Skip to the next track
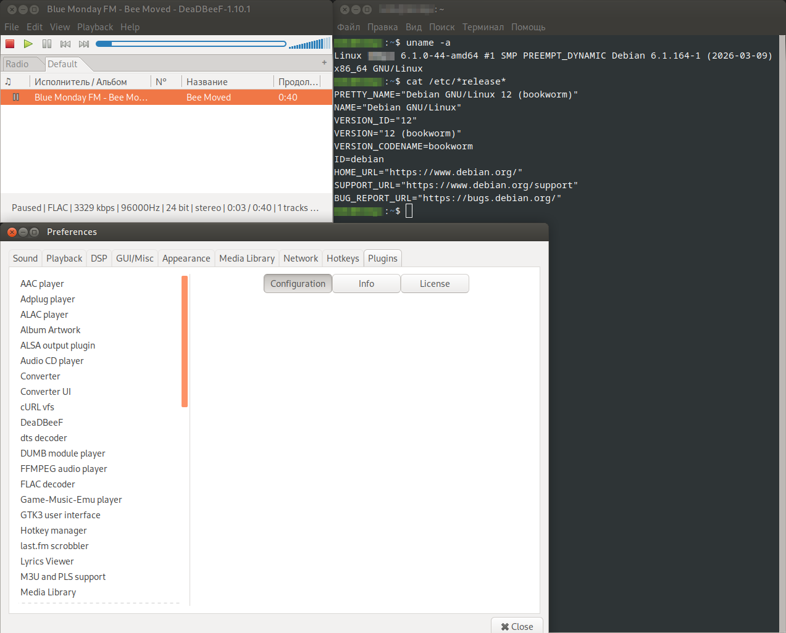 [x=84, y=44]
